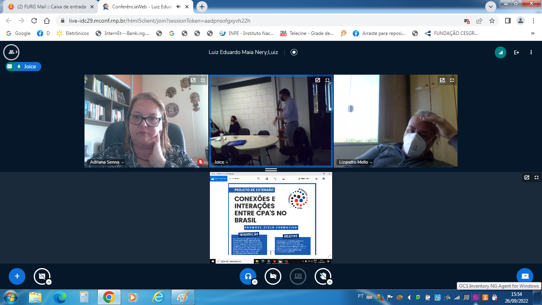
Task: Click the leave session icon
Action: [x=516, y=52]
